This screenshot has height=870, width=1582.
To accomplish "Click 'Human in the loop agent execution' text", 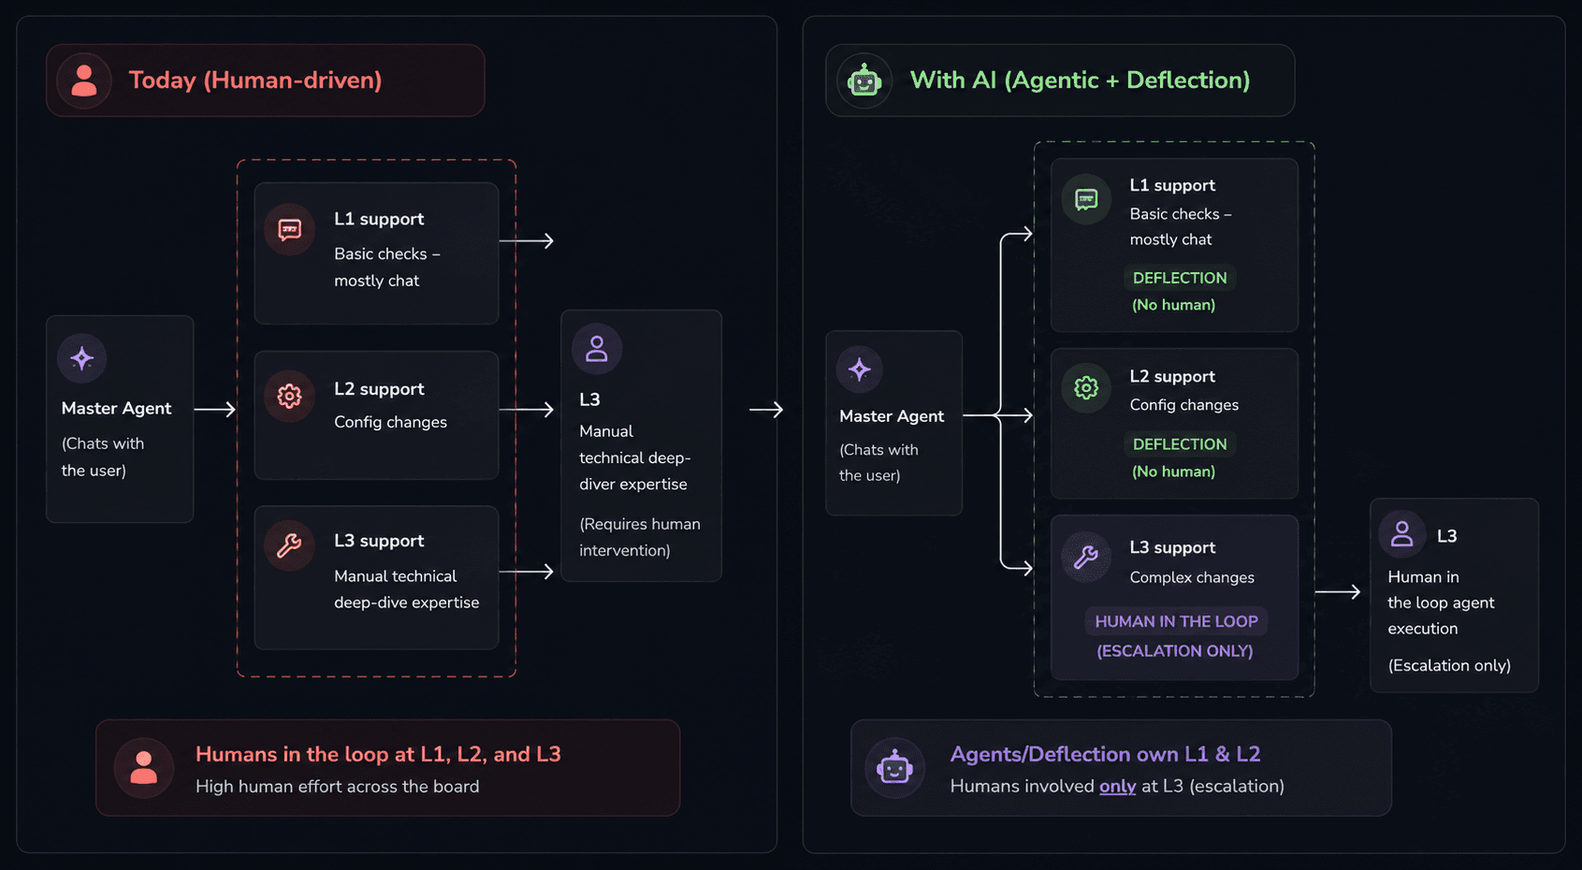I will click(x=1441, y=602).
